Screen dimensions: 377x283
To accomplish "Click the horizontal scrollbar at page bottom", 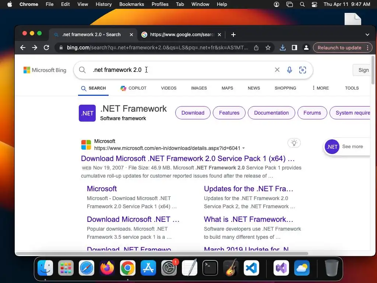I will pos(162,254).
